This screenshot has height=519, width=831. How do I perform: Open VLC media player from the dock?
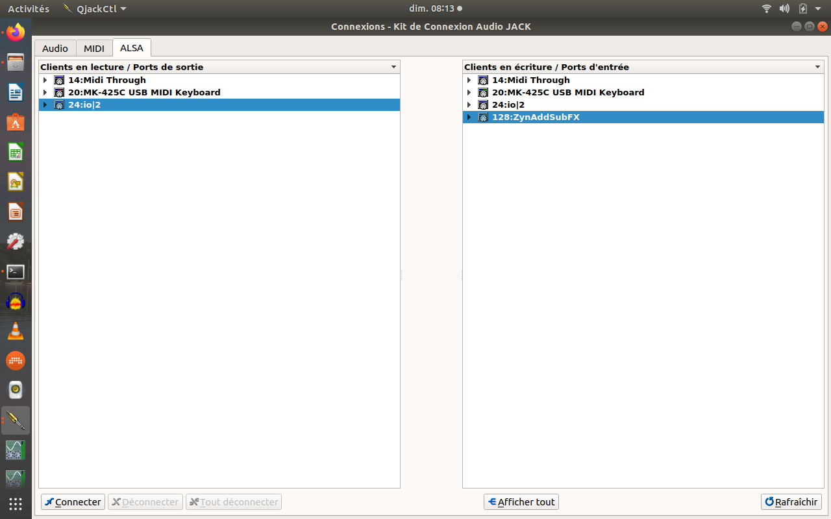point(16,331)
